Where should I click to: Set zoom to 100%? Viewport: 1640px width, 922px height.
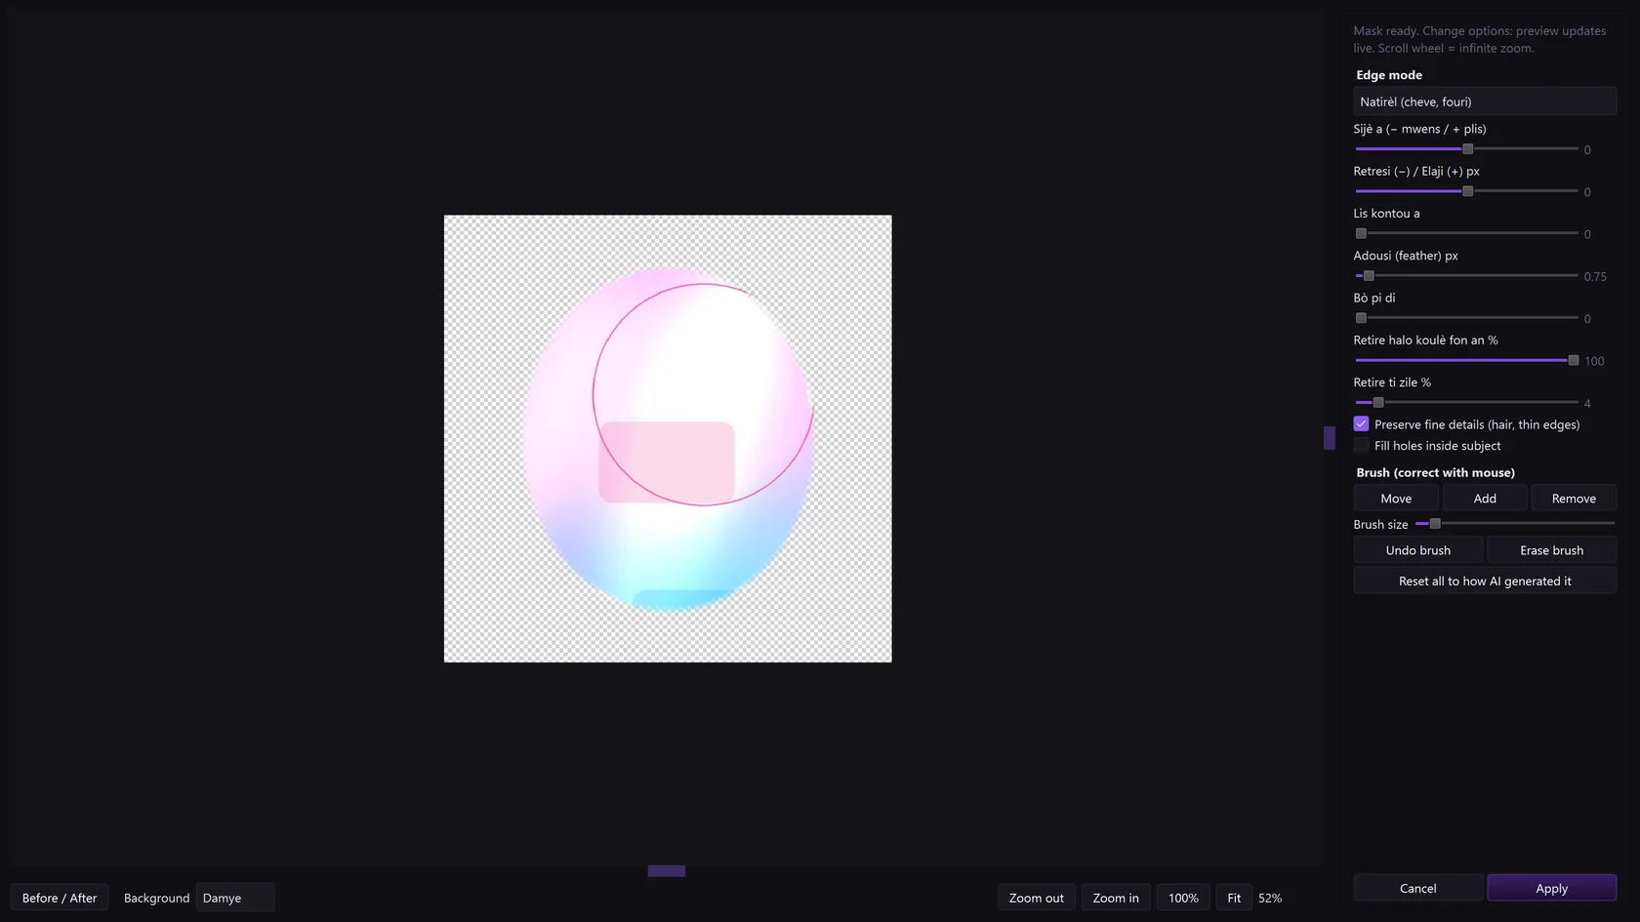1183,898
